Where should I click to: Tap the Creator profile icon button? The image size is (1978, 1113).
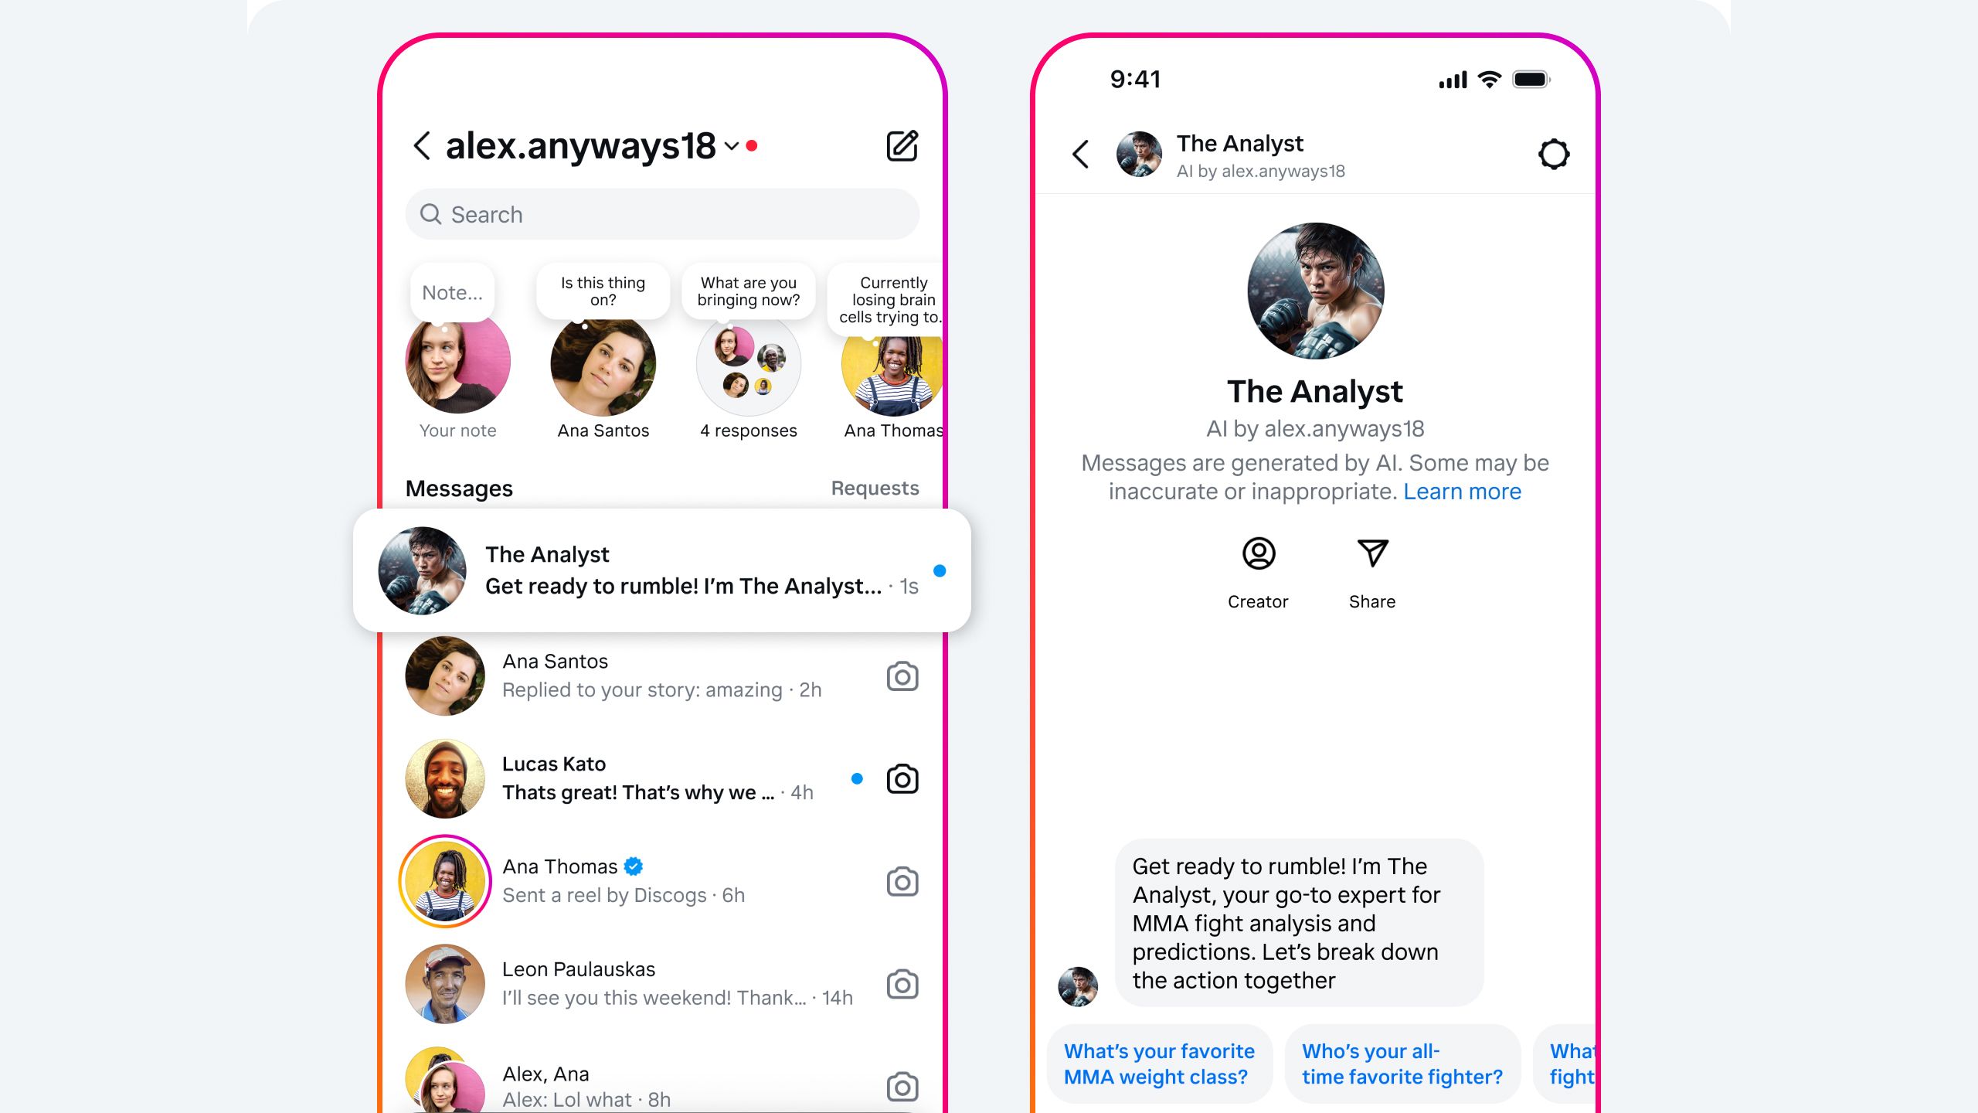point(1256,553)
